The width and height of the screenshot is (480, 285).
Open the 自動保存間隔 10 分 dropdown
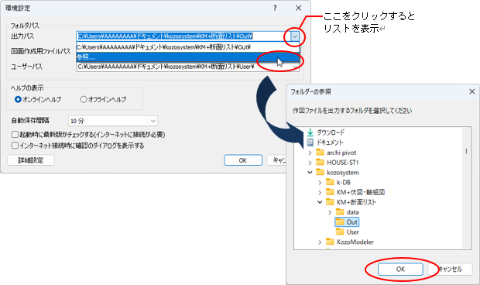coord(113,121)
